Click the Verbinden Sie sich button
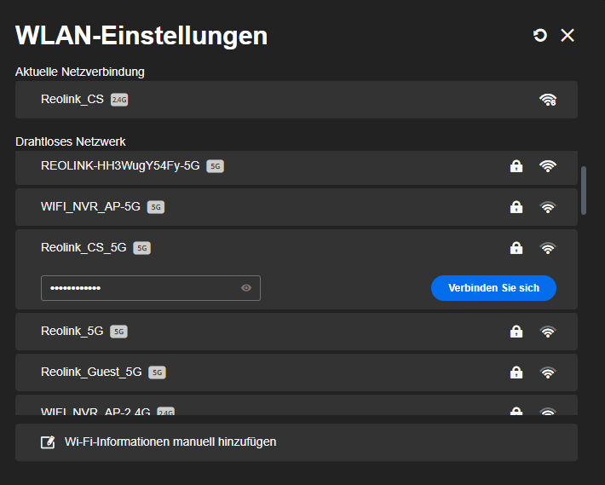This screenshot has height=485, width=605. (x=493, y=288)
